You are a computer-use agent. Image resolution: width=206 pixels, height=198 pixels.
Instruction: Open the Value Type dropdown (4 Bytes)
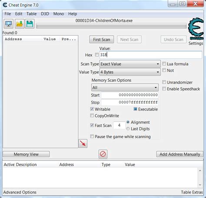tap(130, 72)
